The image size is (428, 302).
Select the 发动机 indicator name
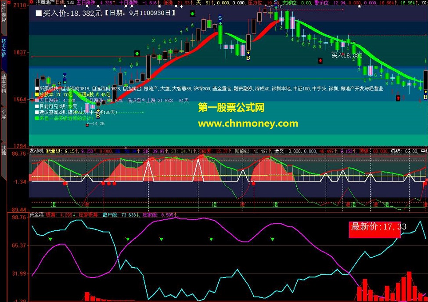click(36, 151)
